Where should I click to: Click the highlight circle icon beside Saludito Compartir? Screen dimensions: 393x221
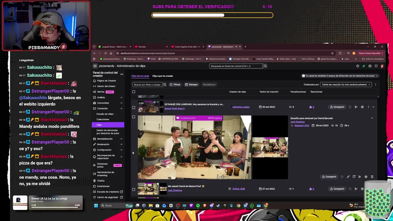(x=342, y=177)
